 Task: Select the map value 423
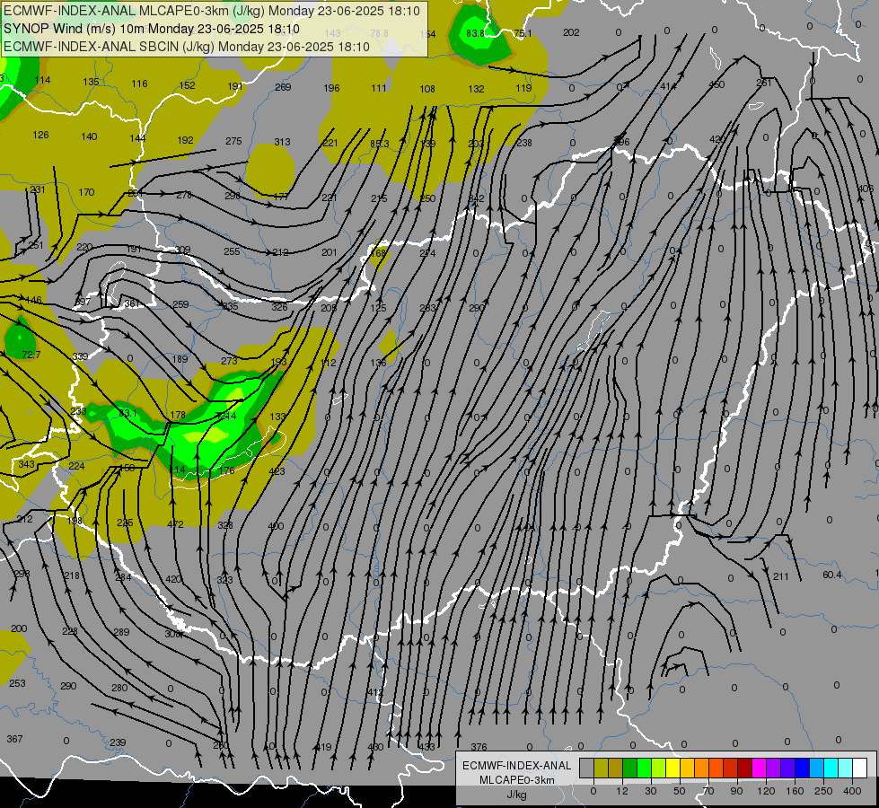tap(277, 471)
